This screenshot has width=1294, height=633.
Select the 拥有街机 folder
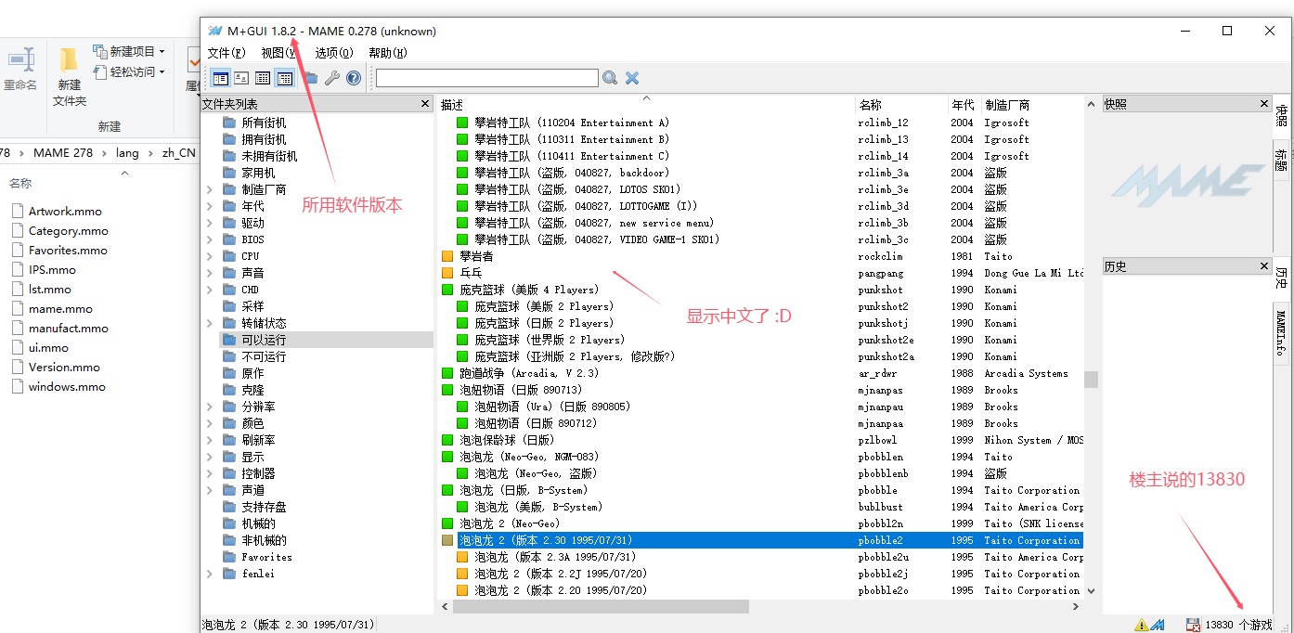point(264,139)
